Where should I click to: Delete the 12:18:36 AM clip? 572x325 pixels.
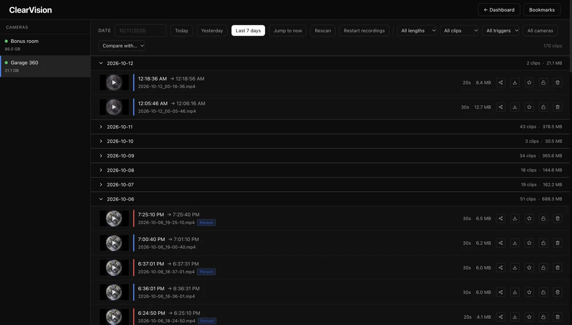(558, 83)
